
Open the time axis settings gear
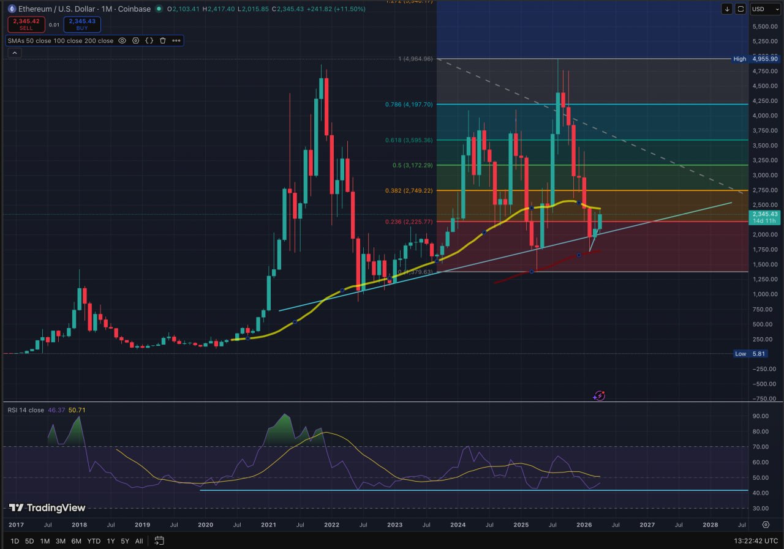pyautogui.click(x=766, y=525)
